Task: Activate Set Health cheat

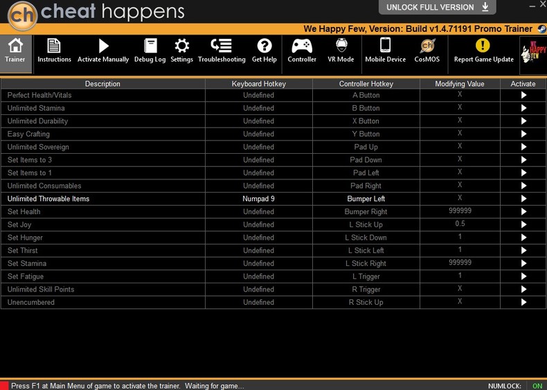Action: 523,211
